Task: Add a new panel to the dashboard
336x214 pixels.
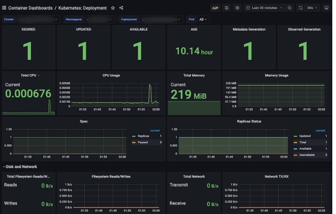Action: 215,8
